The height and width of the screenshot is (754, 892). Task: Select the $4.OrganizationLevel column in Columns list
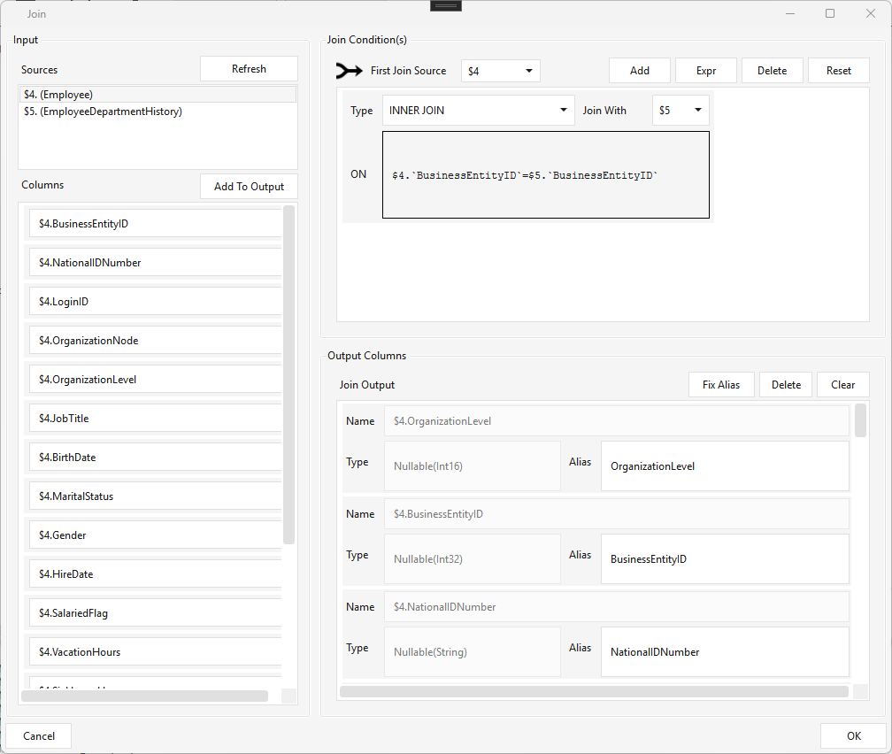coord(156,380)
